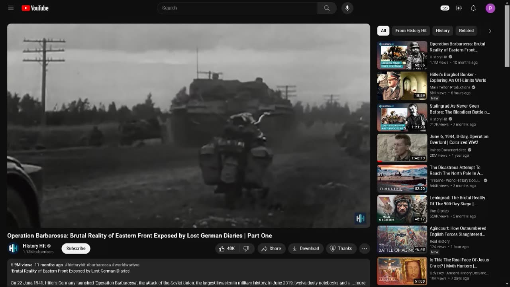Open Hitler's Berghof Bunker thumbnail
Image resolution: width=510 pixels, height=287 pixels.
tap(402, 86)
